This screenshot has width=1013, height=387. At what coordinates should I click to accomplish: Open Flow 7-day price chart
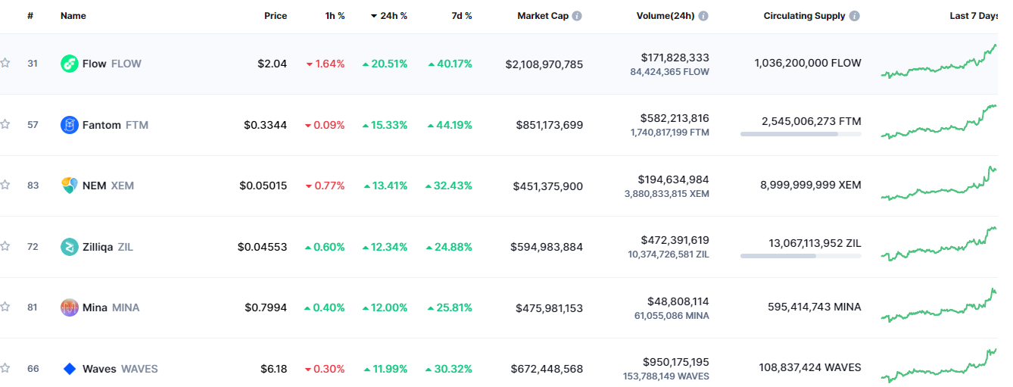pos(939,61)
